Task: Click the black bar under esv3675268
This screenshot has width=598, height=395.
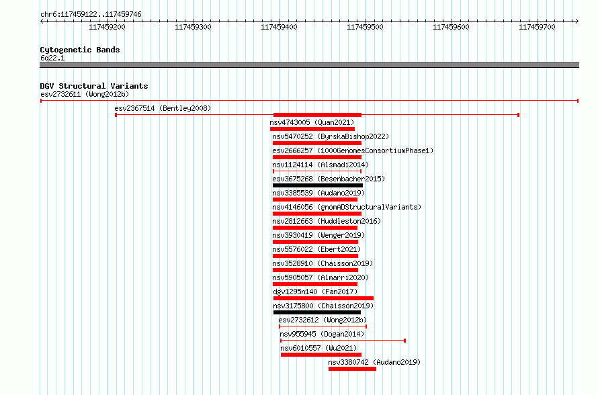Action: tap(318, 185)
